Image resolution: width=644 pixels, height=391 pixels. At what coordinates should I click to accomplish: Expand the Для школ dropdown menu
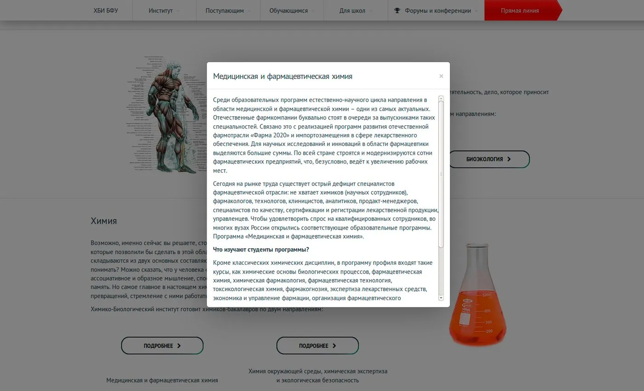[x=356, y=11]
